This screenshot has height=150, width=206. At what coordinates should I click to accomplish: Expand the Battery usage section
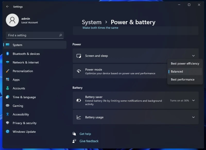pyautogui.click(x=193, y=117)
